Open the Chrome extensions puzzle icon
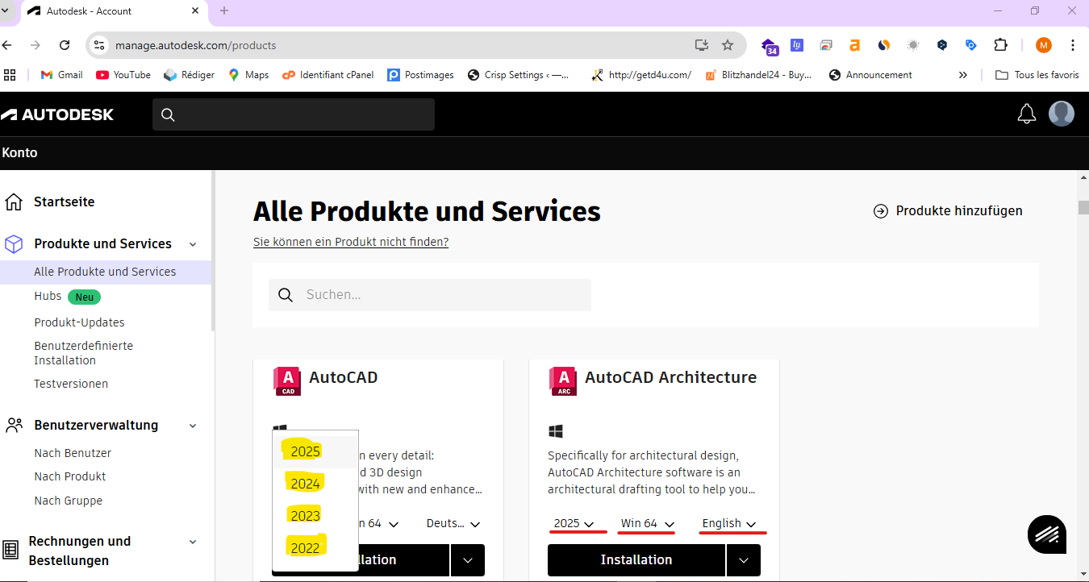This screenshot has height=582, width=1089. coord(1000,45)
